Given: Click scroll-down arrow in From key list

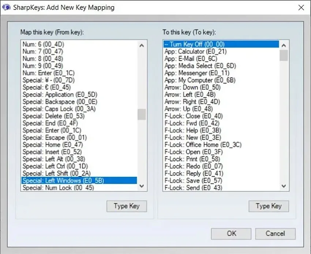Looking at the screenshot, I should point(142,186).
